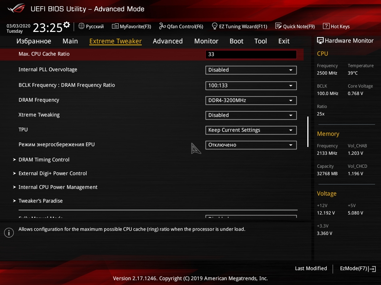Select the Max. CPU Cache Ratio label
This screenshot has width=381, height=285.
coord(44,54)
